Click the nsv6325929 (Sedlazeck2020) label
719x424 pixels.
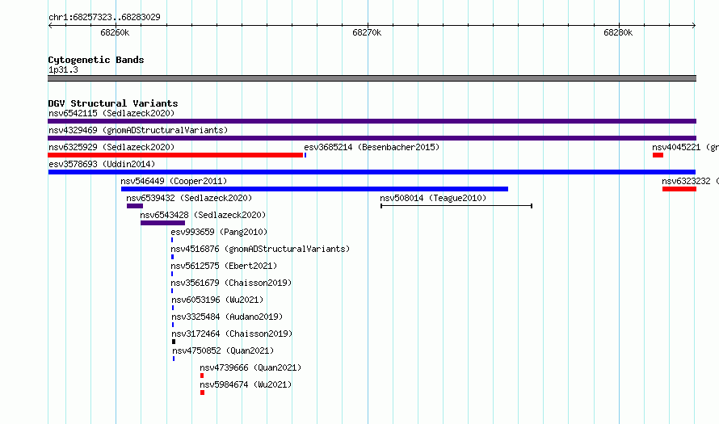pos(111,147)
